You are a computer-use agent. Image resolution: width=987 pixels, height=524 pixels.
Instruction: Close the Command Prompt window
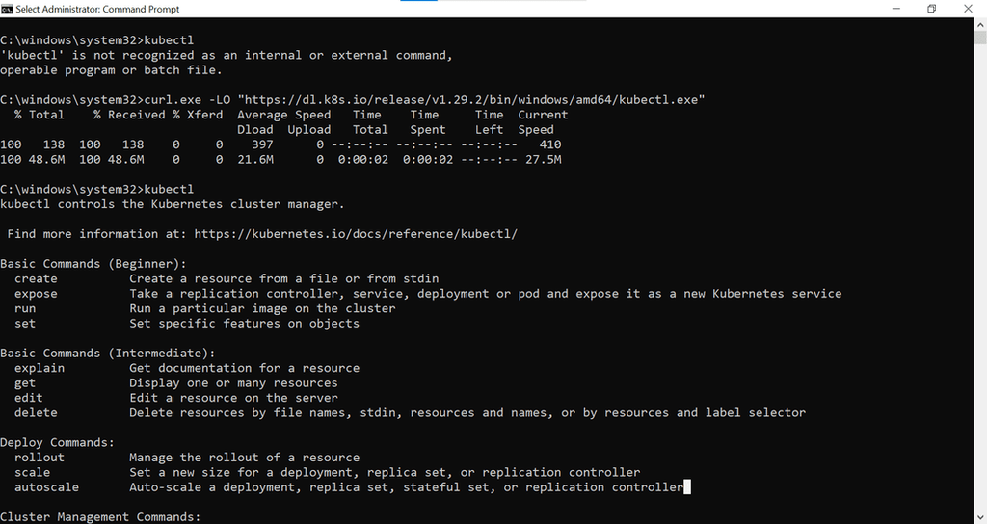pos(968,9)
